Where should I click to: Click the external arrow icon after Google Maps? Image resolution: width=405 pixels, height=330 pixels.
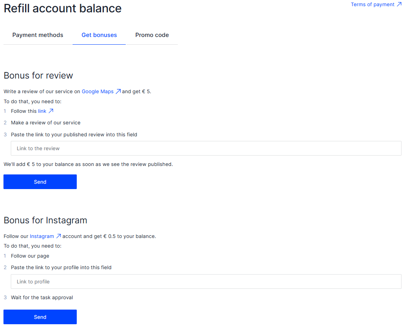pos(118,92)
